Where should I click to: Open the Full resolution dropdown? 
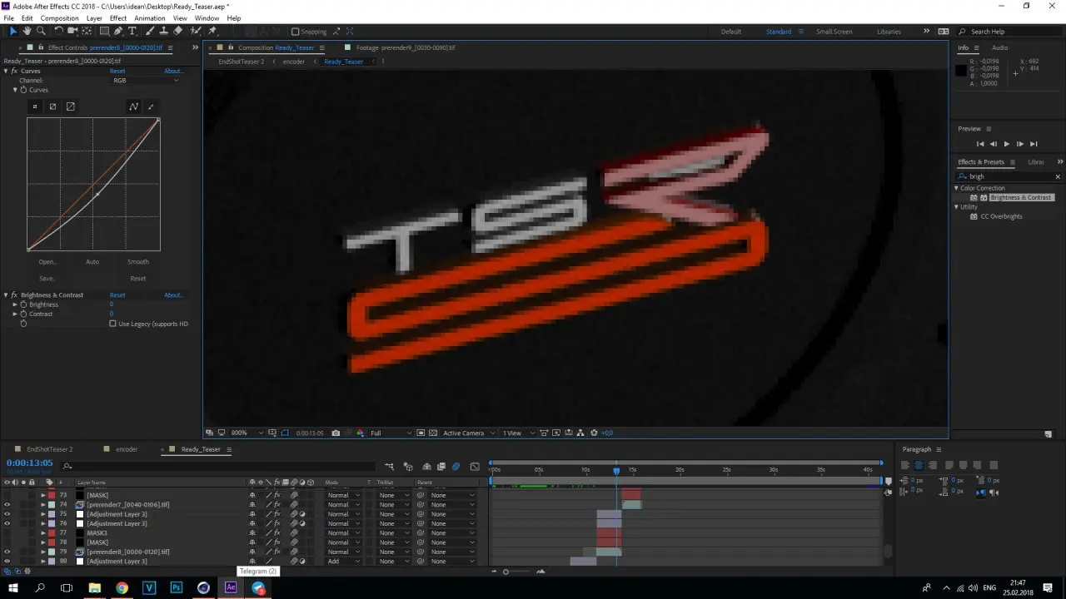tap(391, 433)
